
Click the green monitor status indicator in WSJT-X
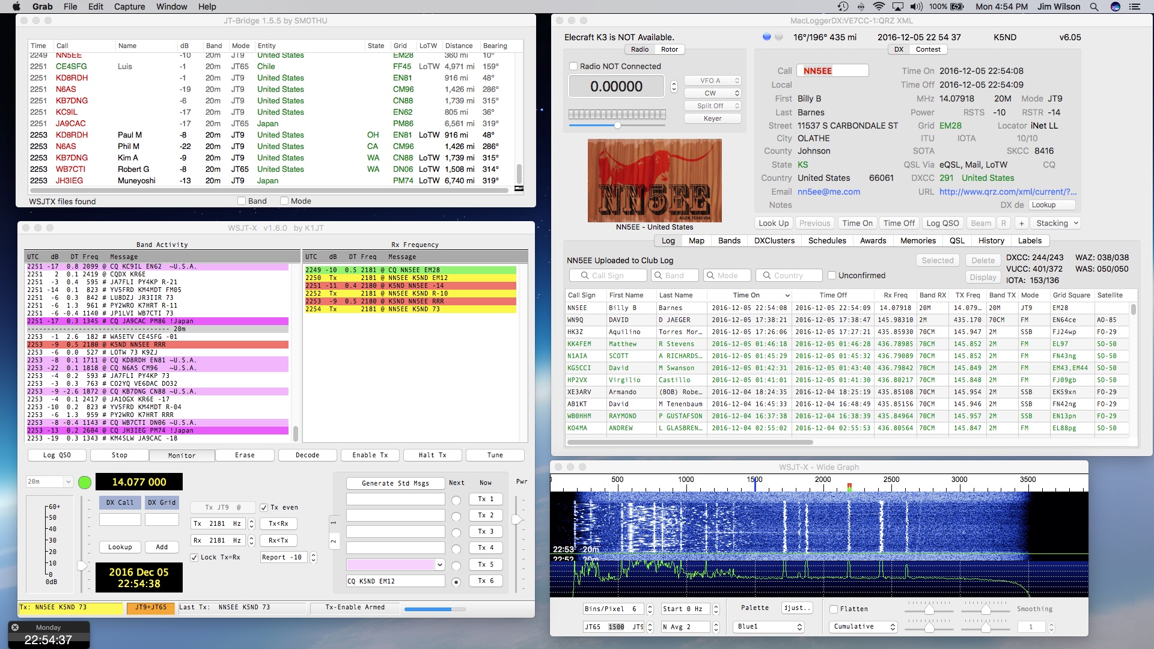pos(85,482)
